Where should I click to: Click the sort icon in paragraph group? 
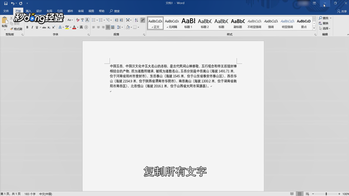point(136,20)
